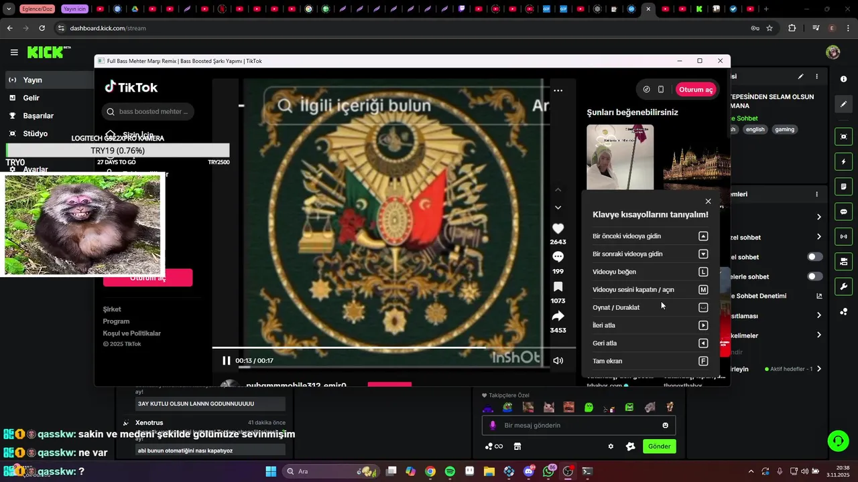The height and width of the screenshot is (482, 858).
Task: Click the chat bubble icon in Kick sidebar
Action: click(x=843, y=212)
